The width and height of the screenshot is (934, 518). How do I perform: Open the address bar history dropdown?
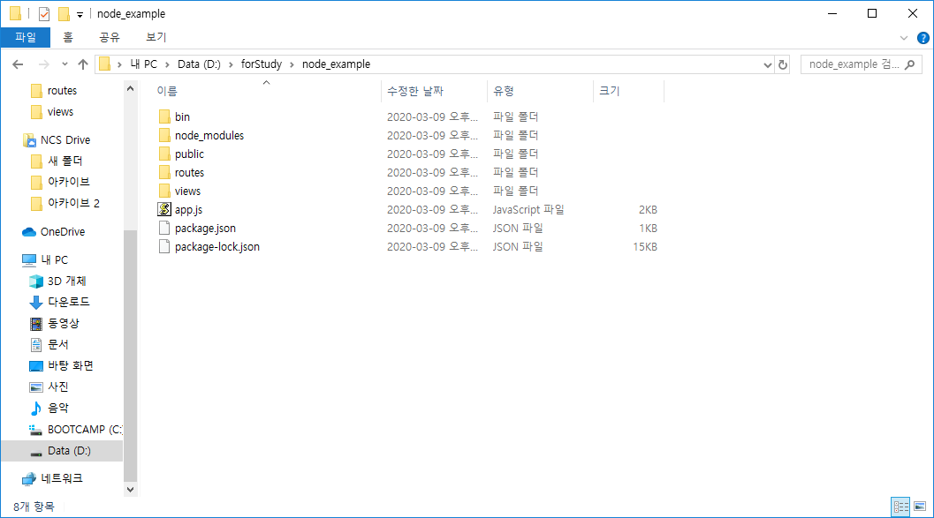tap(767, 64)
